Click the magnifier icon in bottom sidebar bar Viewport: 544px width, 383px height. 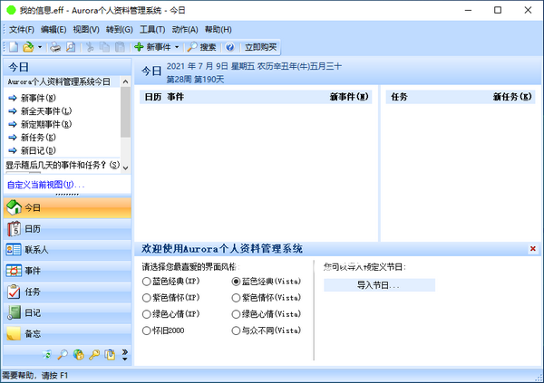(63, 355)
